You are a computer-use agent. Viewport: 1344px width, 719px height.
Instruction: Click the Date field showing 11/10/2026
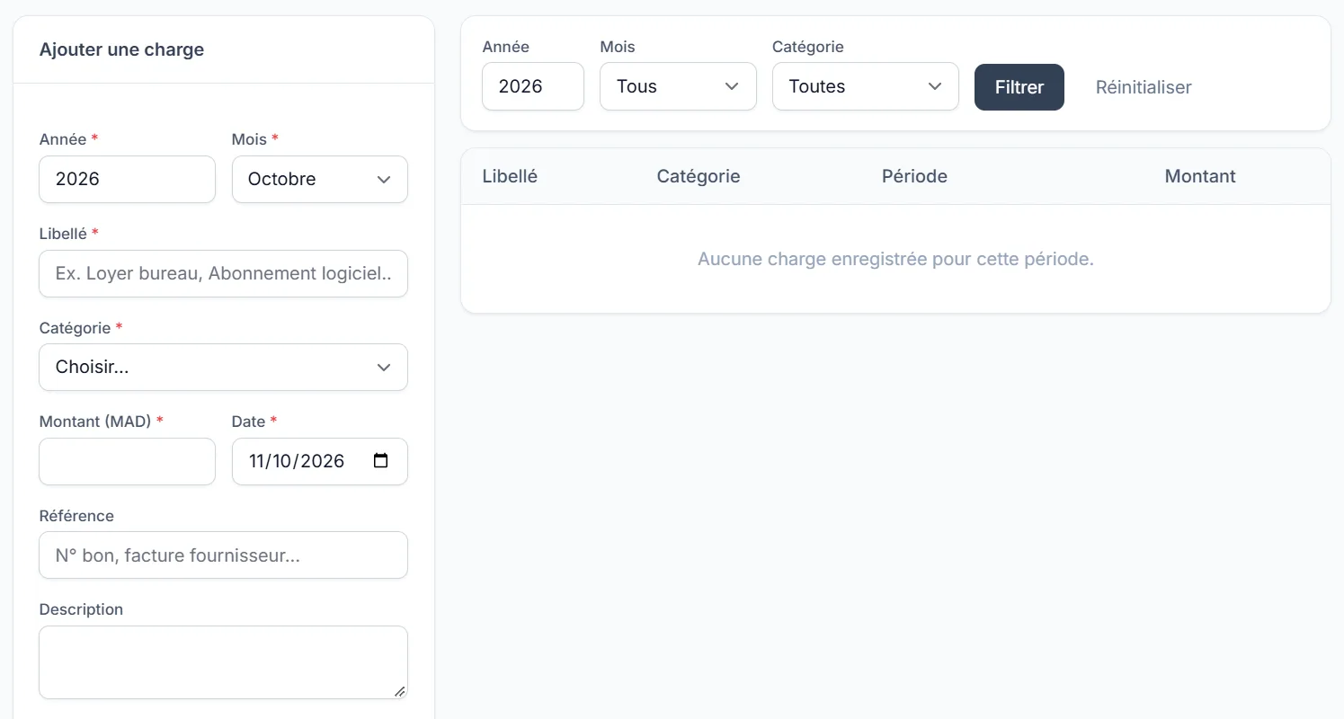point(320,461)
